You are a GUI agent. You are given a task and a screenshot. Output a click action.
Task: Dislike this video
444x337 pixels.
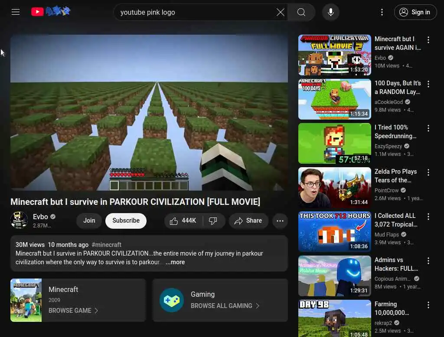click(x=213, y=221)
